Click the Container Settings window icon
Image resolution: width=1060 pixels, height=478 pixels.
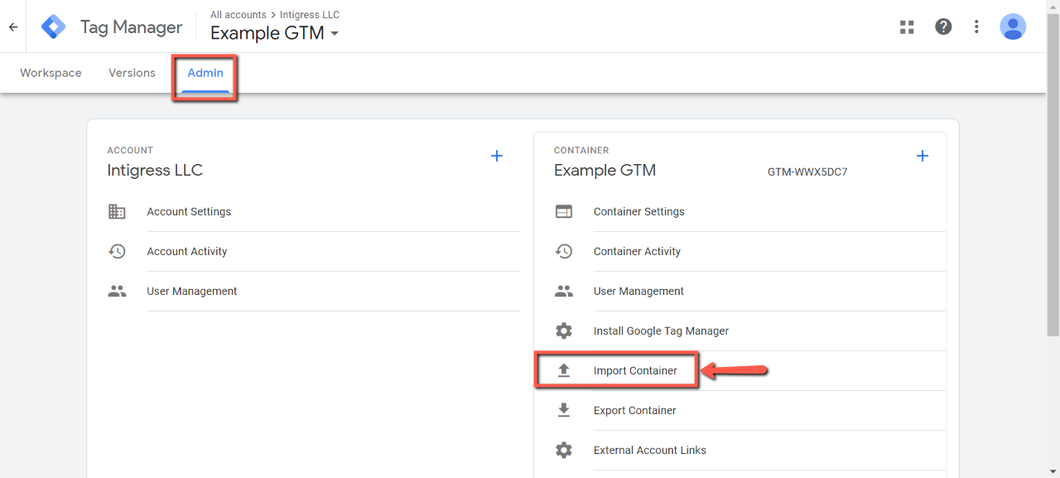pos(564,211)
